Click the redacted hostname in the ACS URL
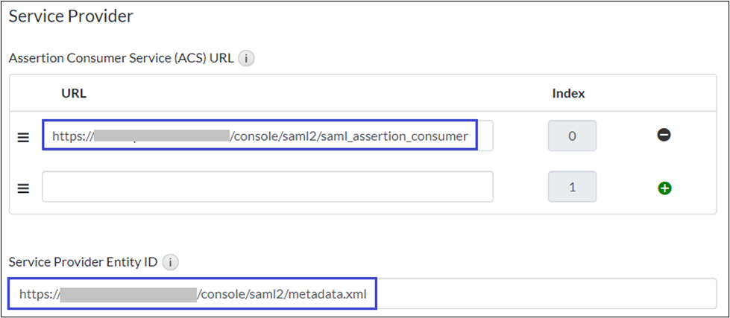 tap(161, 136)
